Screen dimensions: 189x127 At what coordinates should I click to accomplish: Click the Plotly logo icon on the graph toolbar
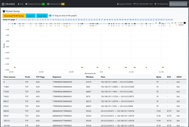[185, 23]
